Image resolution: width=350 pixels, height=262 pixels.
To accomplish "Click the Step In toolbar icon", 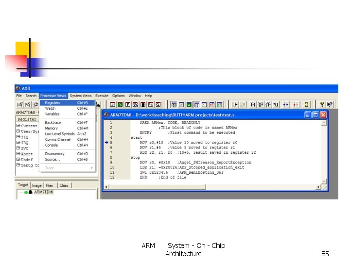I will [253, 104].
